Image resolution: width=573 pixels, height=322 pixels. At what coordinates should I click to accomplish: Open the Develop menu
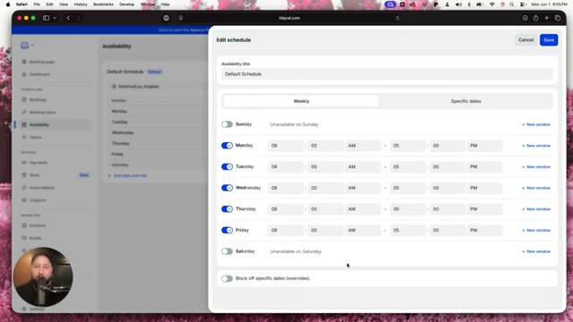[127, 4]
